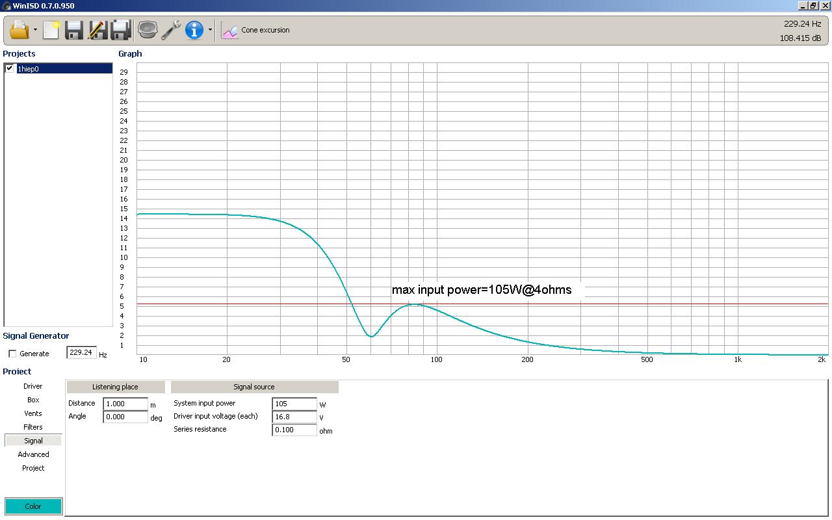Click the 108.415 dB readout

[x=800, y=38]
